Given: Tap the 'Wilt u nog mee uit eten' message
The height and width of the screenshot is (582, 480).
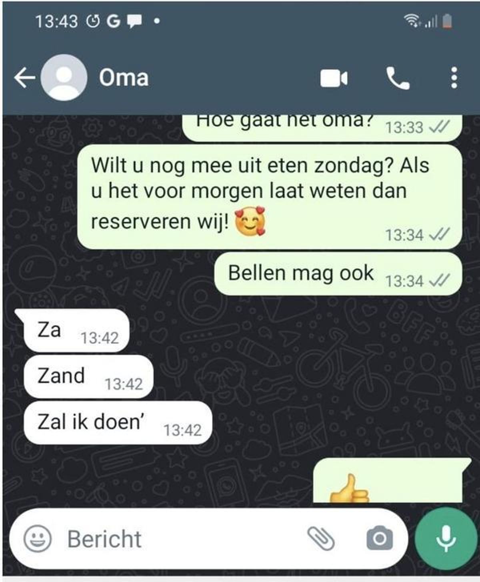Looking at the screenshot, I should pyautogui.click(x=270, y=197).
